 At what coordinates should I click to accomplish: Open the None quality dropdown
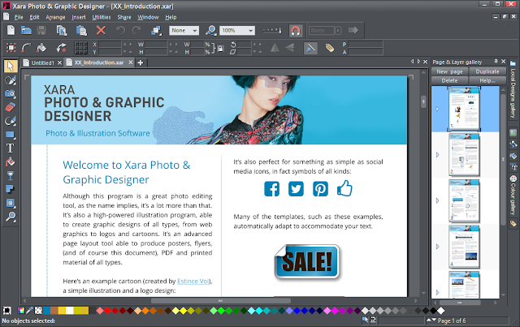pos(184,31)
